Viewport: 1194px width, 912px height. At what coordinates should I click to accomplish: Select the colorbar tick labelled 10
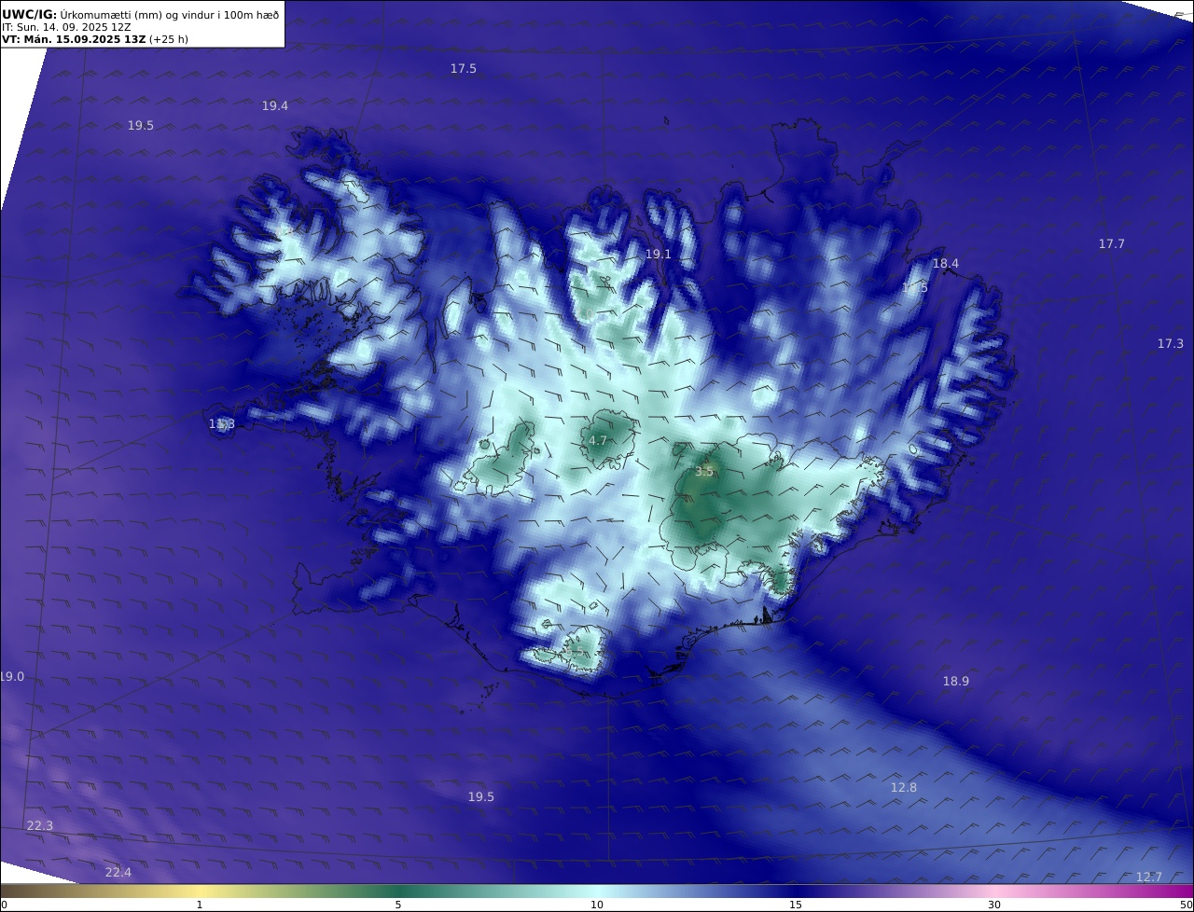pyautogui.click(x=597, y=905)
